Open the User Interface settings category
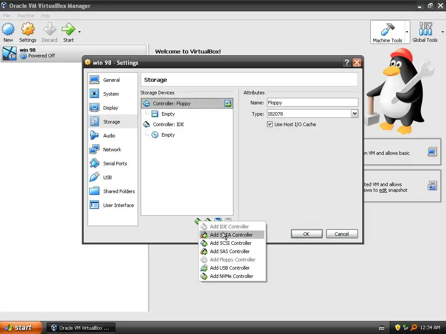The width and height of the screenshot is (446, 334). (x=113, y=205)
